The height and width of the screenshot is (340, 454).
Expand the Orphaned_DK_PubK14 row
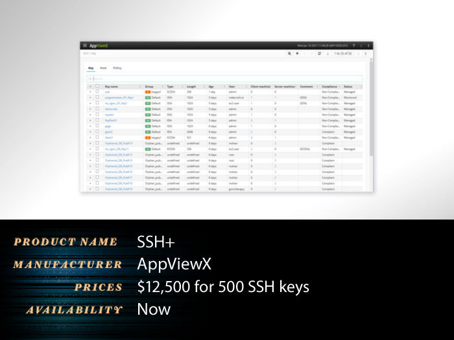click(x=90, y=143)
